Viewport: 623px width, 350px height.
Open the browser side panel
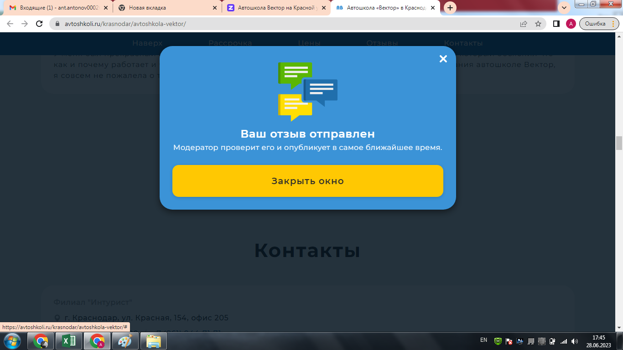[x=556, y=24]
